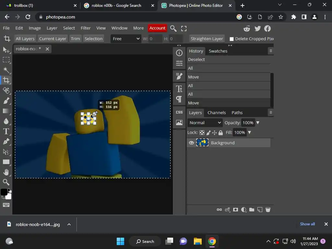Toggle lock transparent pixels
332x249 pixels.
pyautogui.click(x=202, y=133)
